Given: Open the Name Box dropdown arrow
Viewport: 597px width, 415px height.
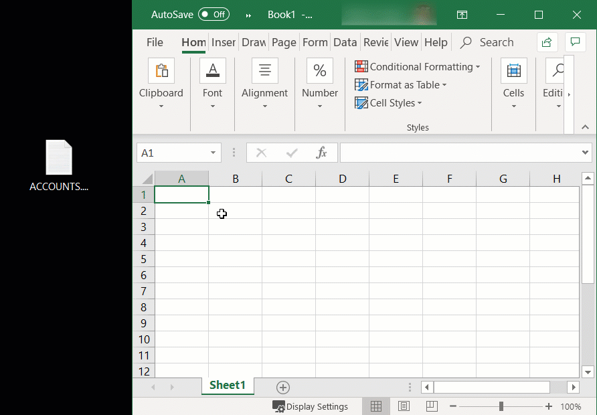Looking at the screenshot, I should point(214,153).
